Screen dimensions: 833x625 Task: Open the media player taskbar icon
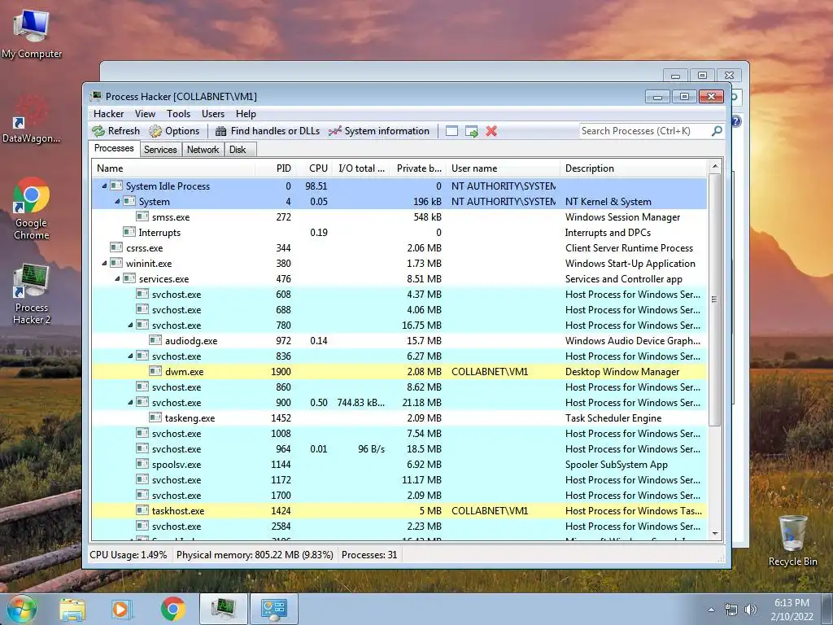pyautogui.click(x=122, y=609)
